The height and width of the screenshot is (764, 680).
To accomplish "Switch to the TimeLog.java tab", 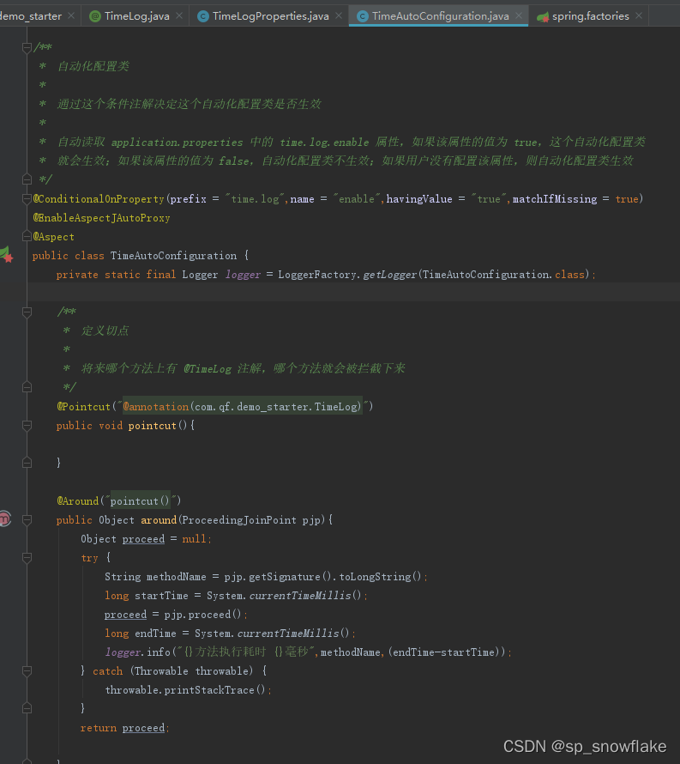I will pos(137,16).
